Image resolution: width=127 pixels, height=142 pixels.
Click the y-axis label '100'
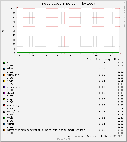(13, 9)
